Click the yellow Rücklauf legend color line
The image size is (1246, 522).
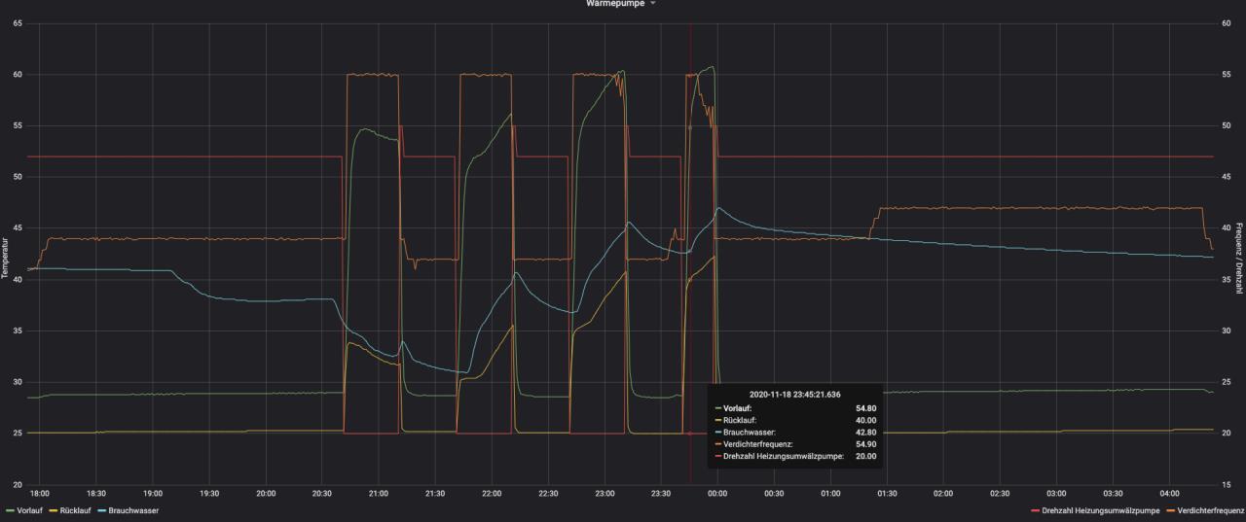pos(53,510)
